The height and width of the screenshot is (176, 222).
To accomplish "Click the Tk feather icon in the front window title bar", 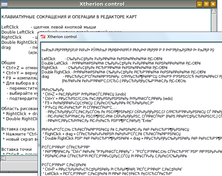I will [43, 37].
